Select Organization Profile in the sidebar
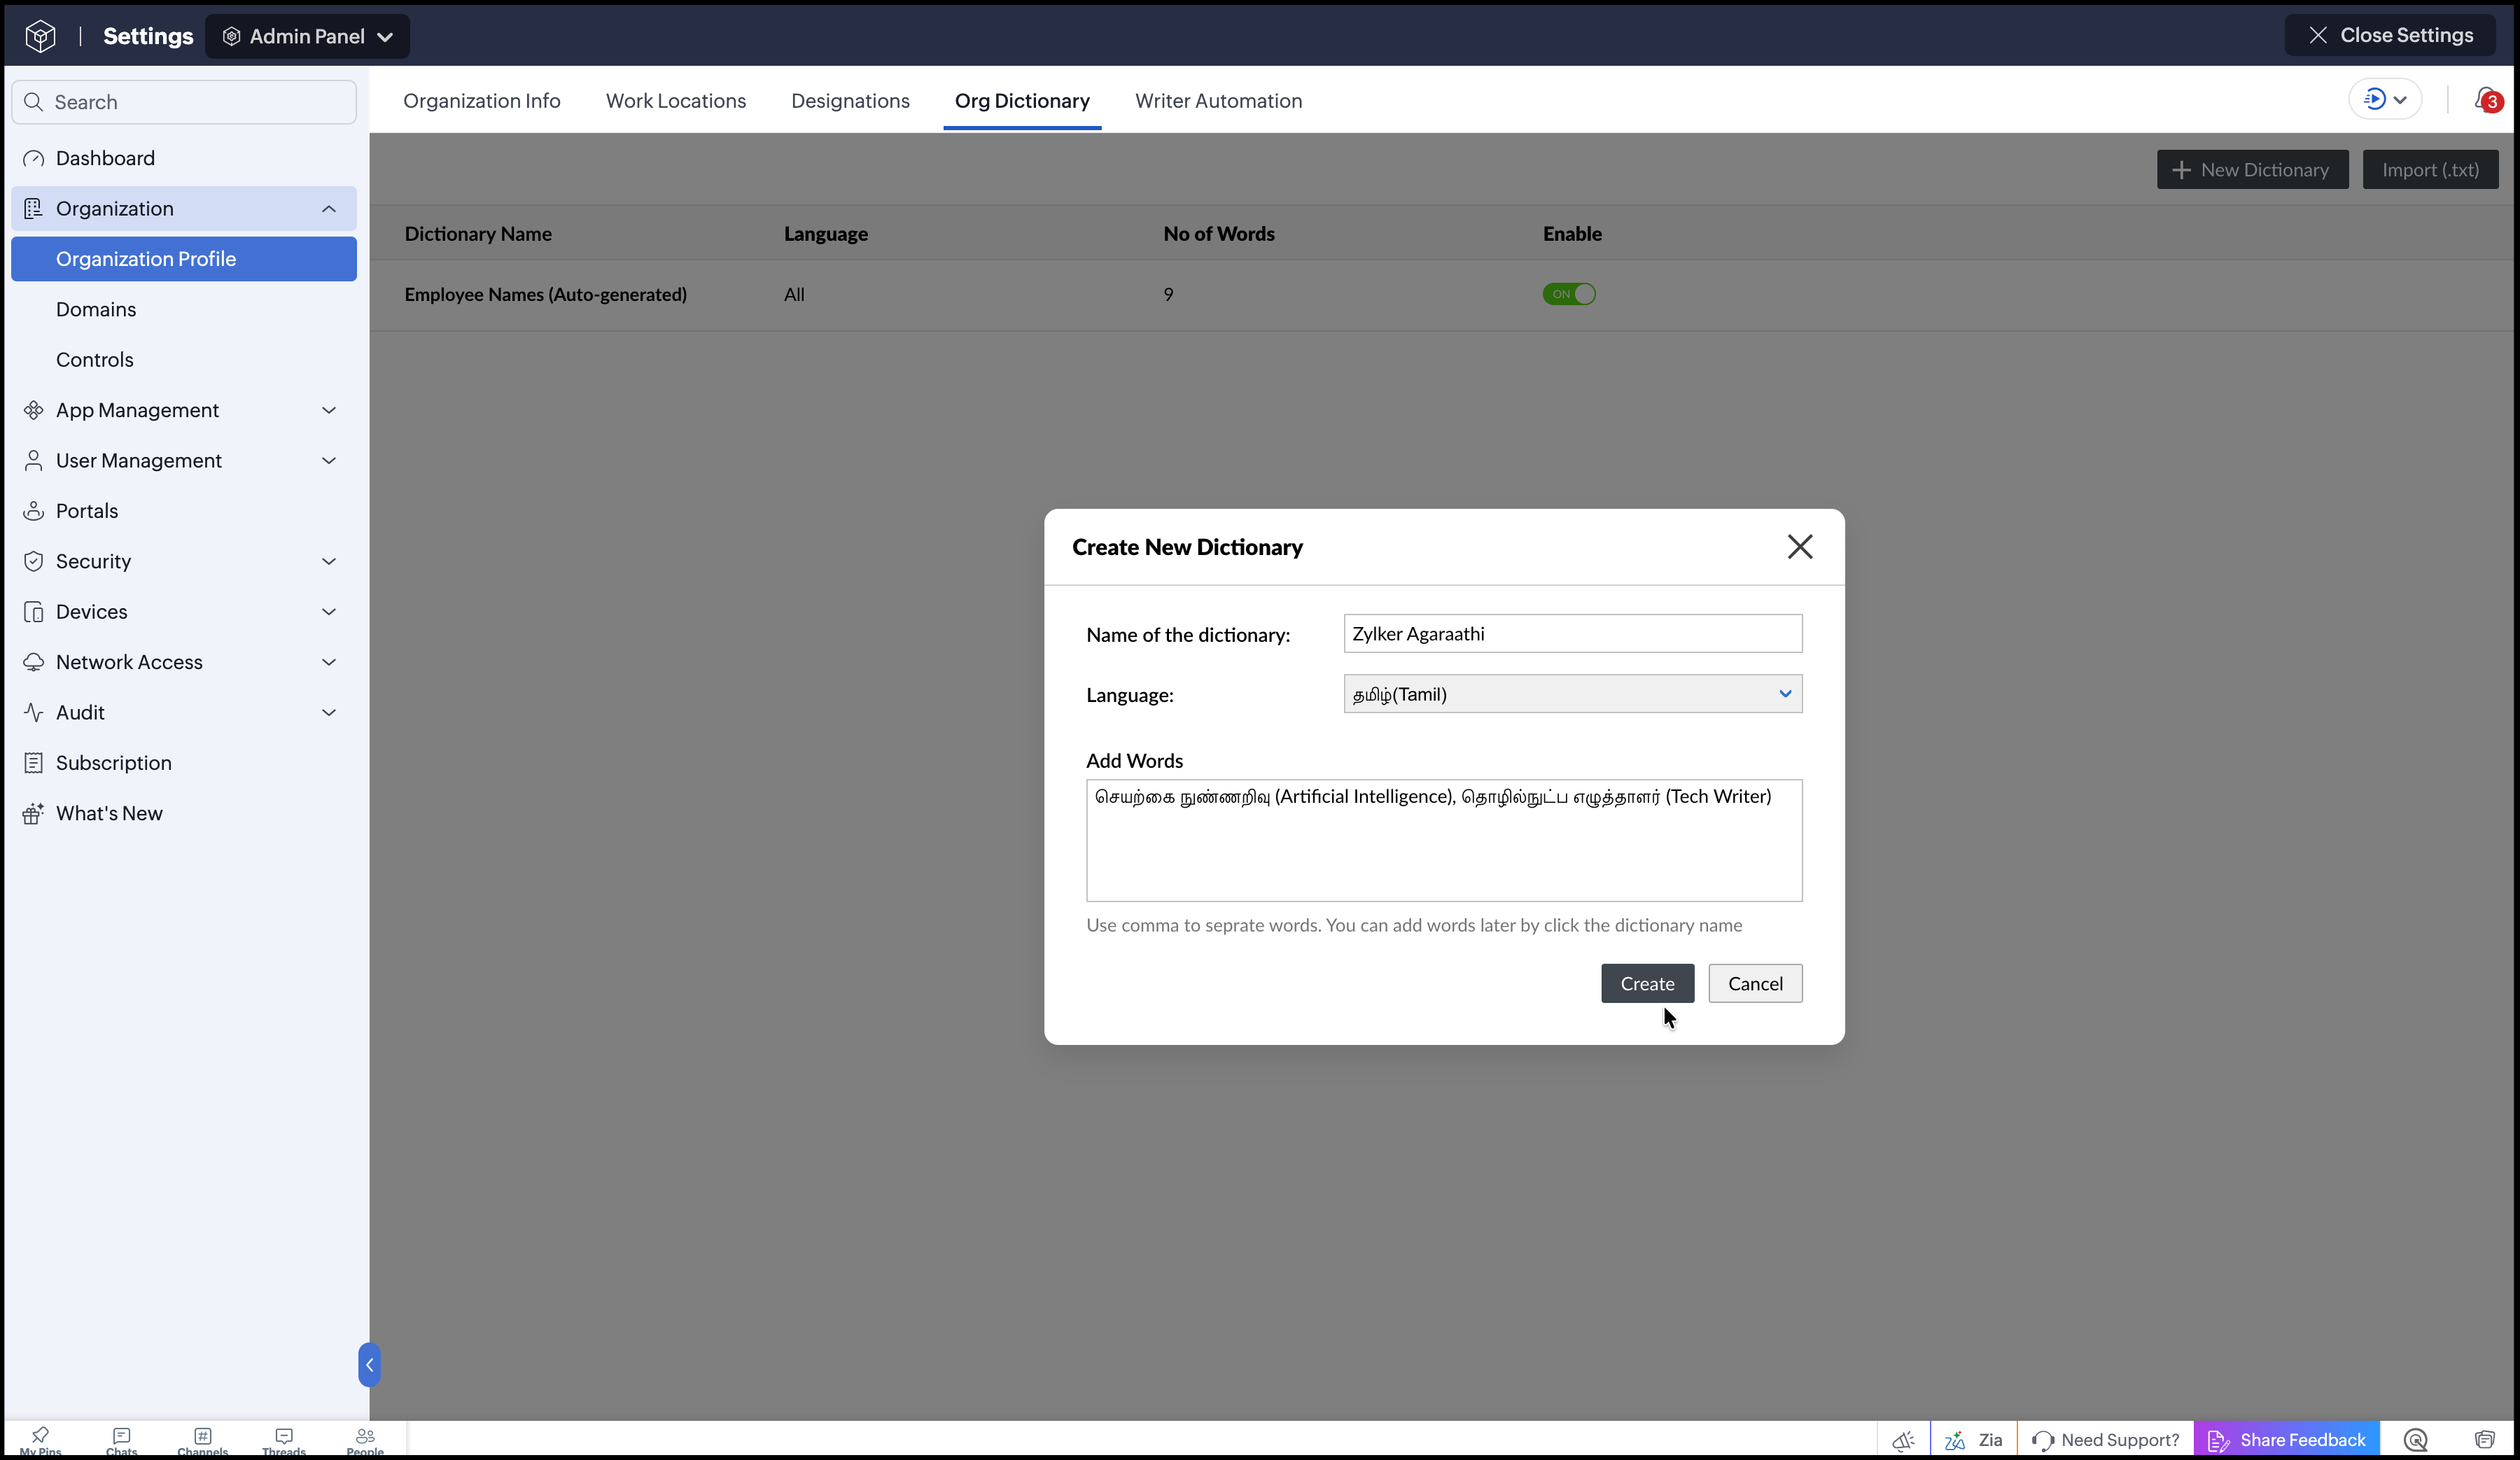This screenshot has height=1460, width=2520. click(x=184, y=259)
